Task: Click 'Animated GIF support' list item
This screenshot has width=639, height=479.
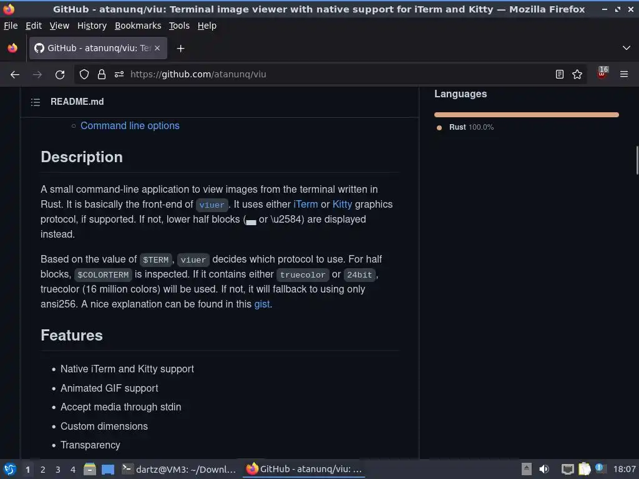Action: click(x=109, y=389)
